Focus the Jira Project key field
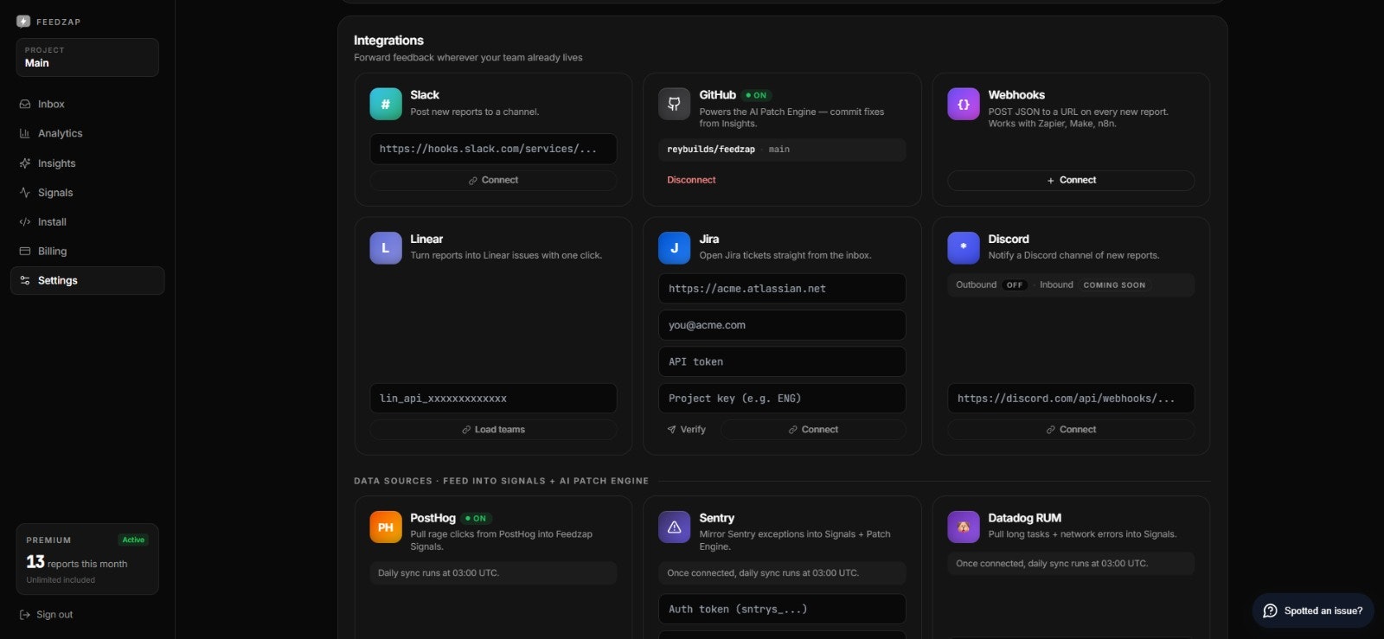 click(782, 399)
